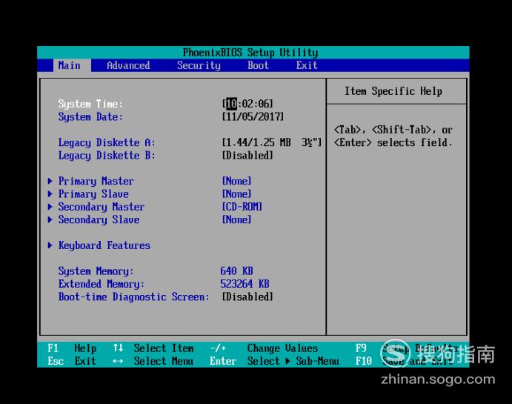Click left-right arrows Select Menu hint

click(x=153, y=361)
